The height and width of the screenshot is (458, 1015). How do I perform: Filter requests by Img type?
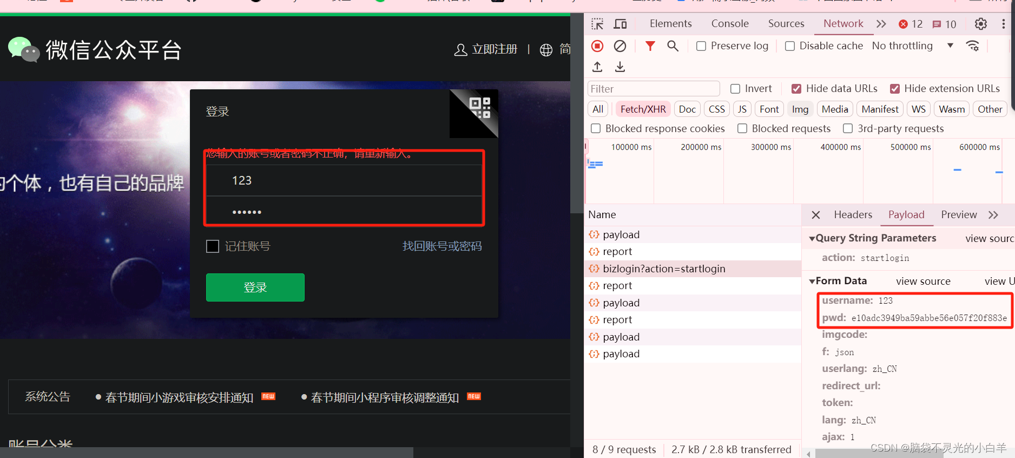(800, 109)
